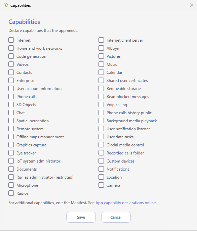Toggle the Microphone checkbox
Screen dimensions: 197x231
pyautogui.click(x=11, y=185)
